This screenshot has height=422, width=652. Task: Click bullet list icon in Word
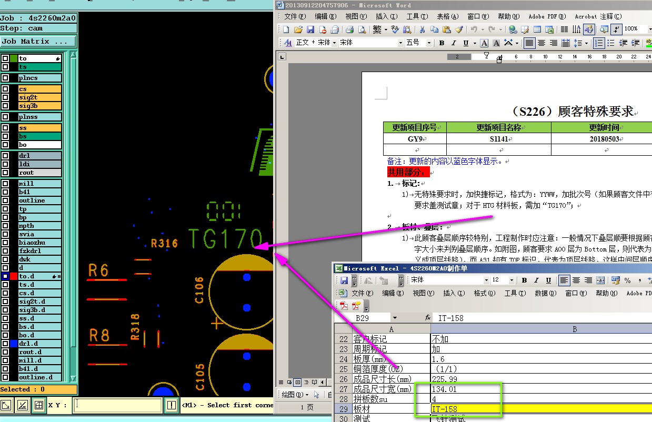611,43
